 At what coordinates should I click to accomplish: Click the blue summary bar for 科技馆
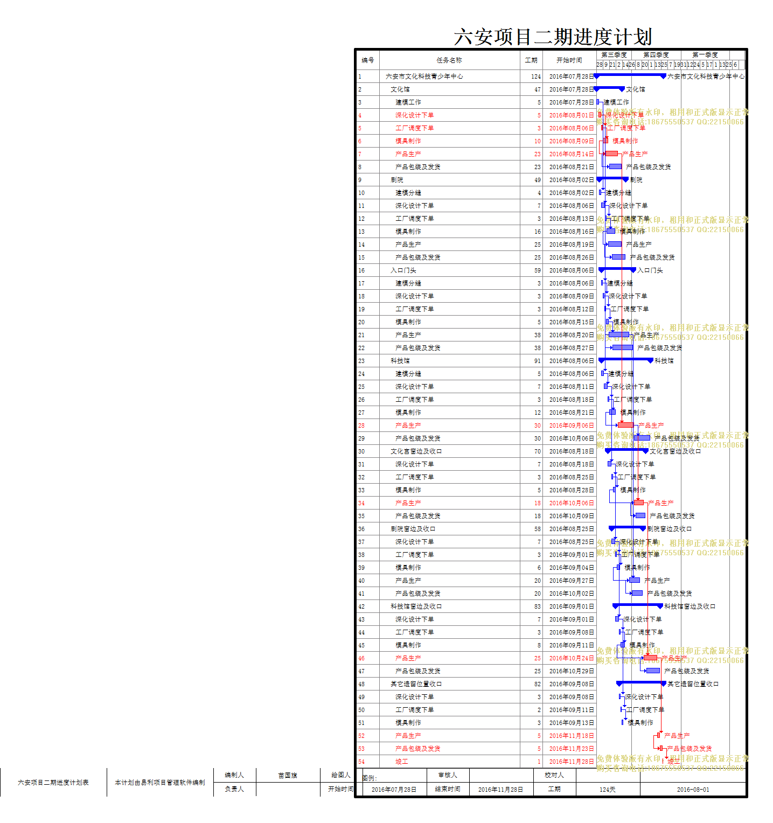pos(626,360)
